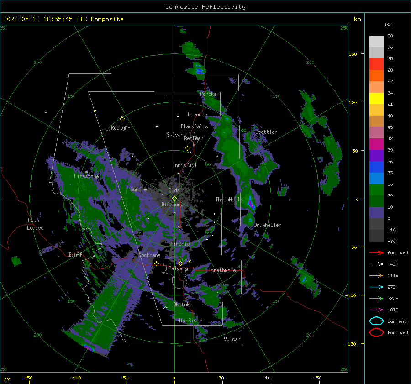411x384 pixels.
Task: Click the radar center marker near Olds
Action: pyautogui.click(x=174, y=199)
